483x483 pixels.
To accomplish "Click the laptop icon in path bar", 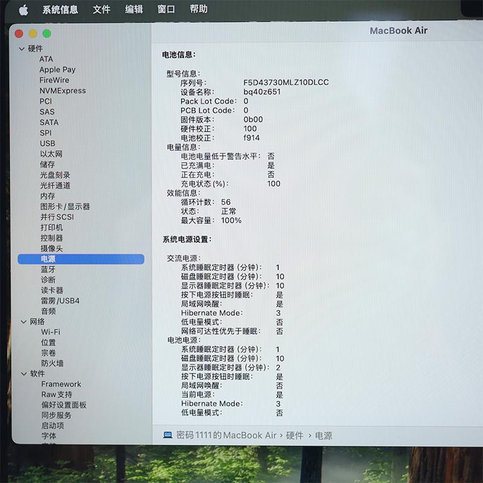I will pos(168,435).
